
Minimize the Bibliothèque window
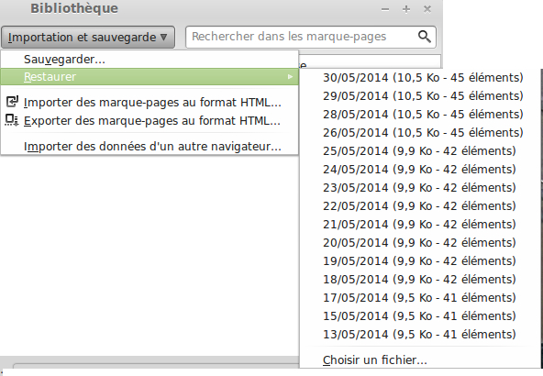point(385,10)
